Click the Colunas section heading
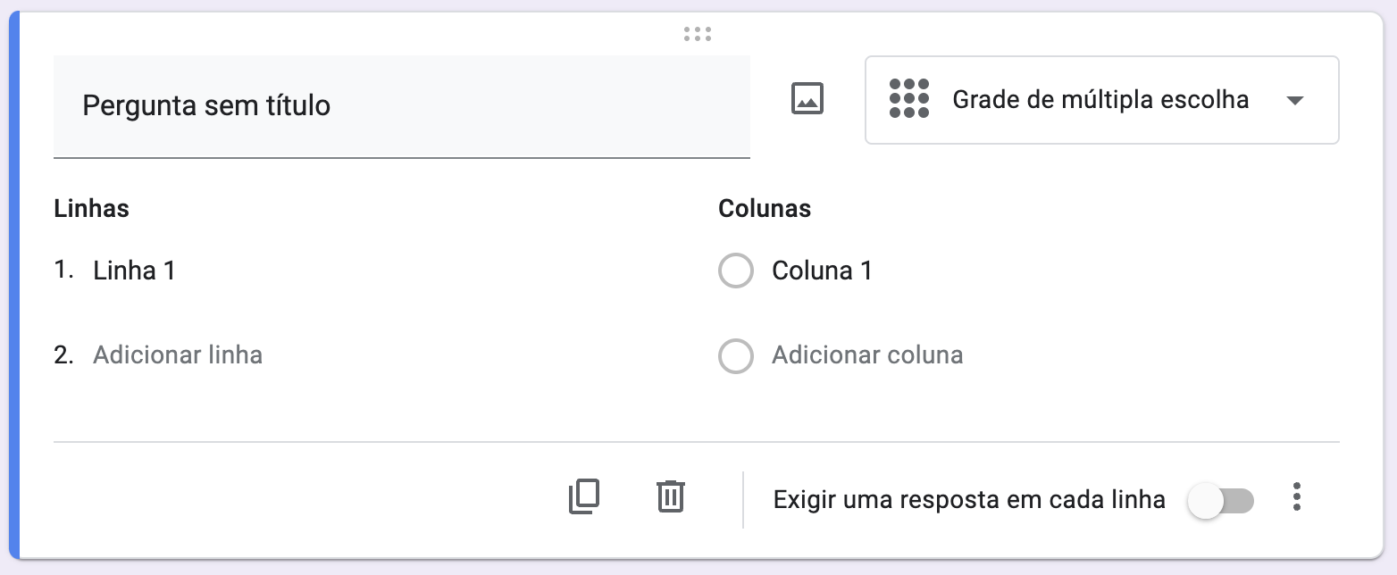 [765, 209]
